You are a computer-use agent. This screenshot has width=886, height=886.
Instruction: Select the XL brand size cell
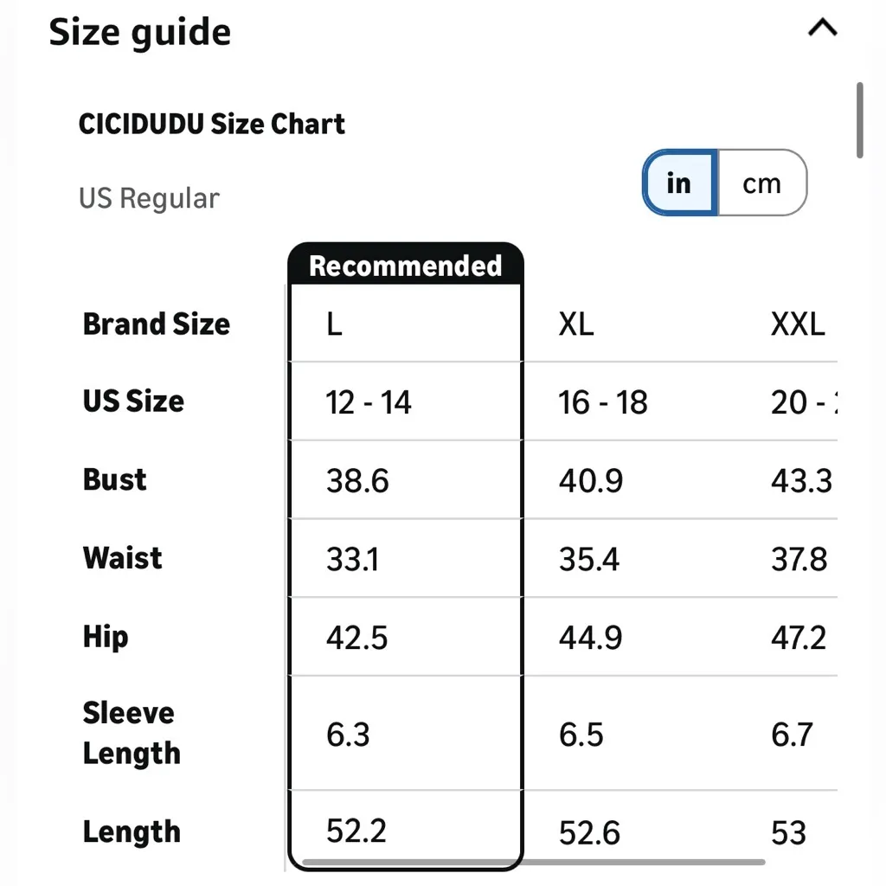[x=576, y=324]
